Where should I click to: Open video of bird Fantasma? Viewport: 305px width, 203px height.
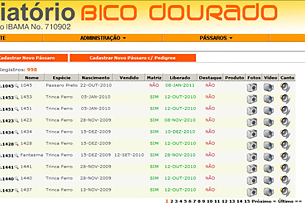coord(269,157)
